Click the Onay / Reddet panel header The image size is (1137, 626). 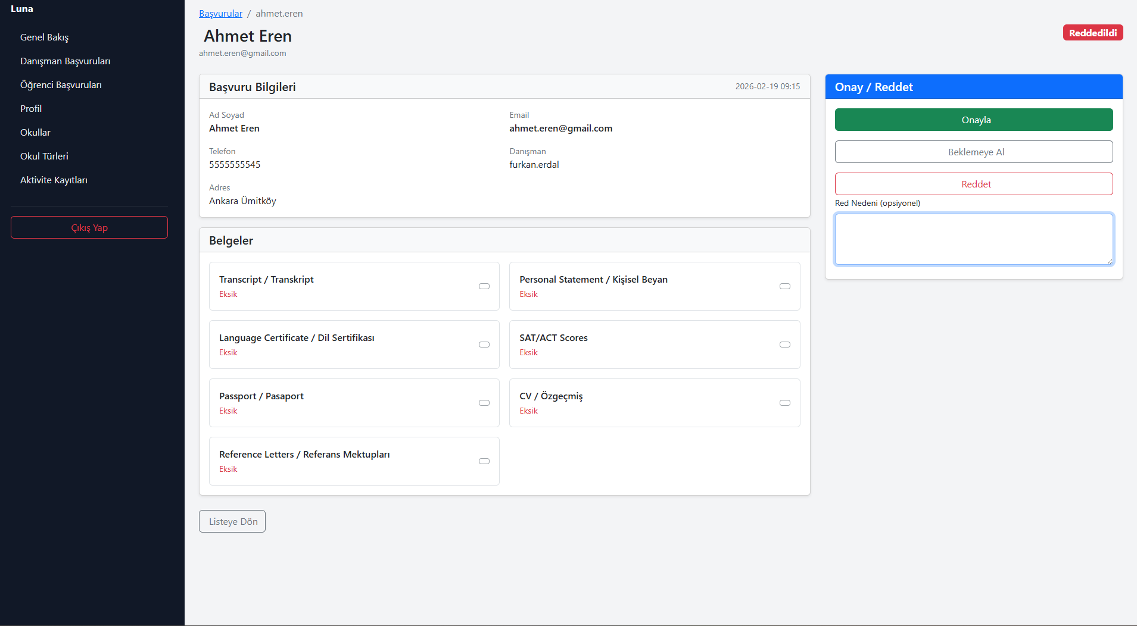[x=974, y=87]
